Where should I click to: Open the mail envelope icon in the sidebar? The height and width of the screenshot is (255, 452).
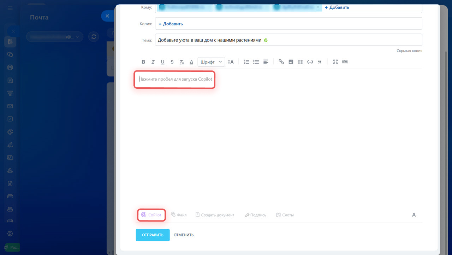10,106
